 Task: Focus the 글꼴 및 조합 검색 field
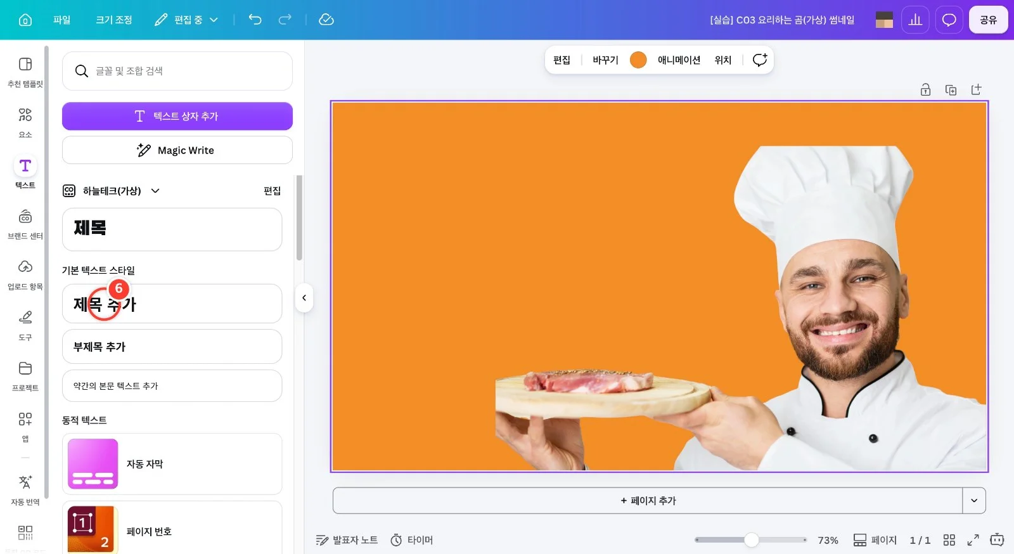tap(177, 71)
